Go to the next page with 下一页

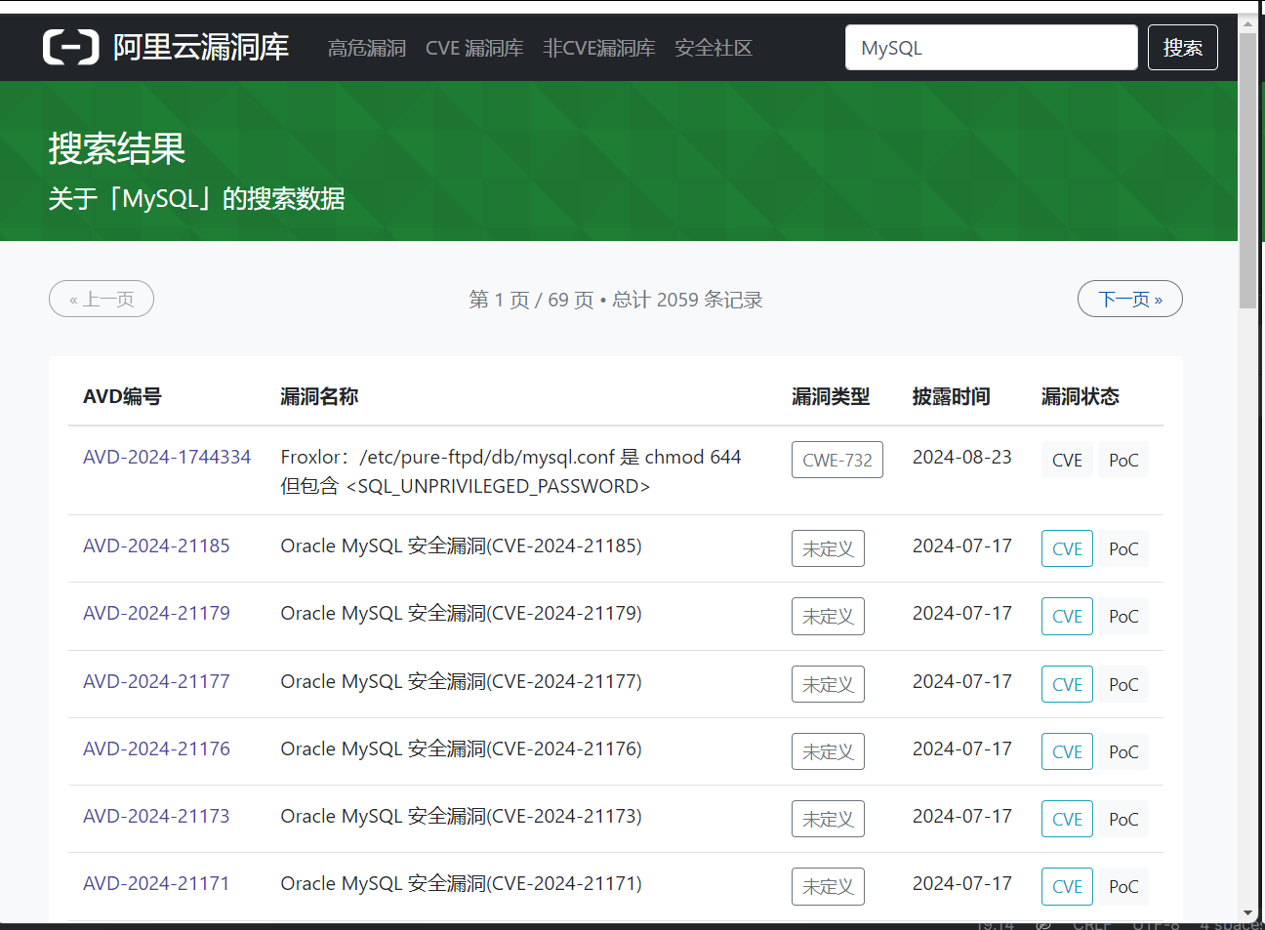(x=1129, y=299)
